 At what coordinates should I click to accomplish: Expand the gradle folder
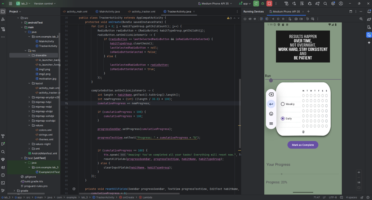coord(14,191)
